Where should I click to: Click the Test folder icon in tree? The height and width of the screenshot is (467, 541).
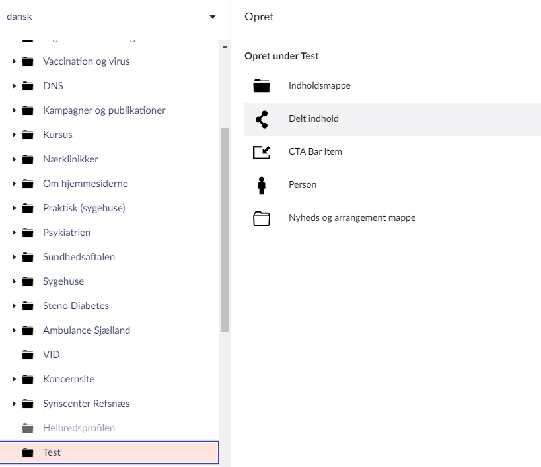coord(28,452)
